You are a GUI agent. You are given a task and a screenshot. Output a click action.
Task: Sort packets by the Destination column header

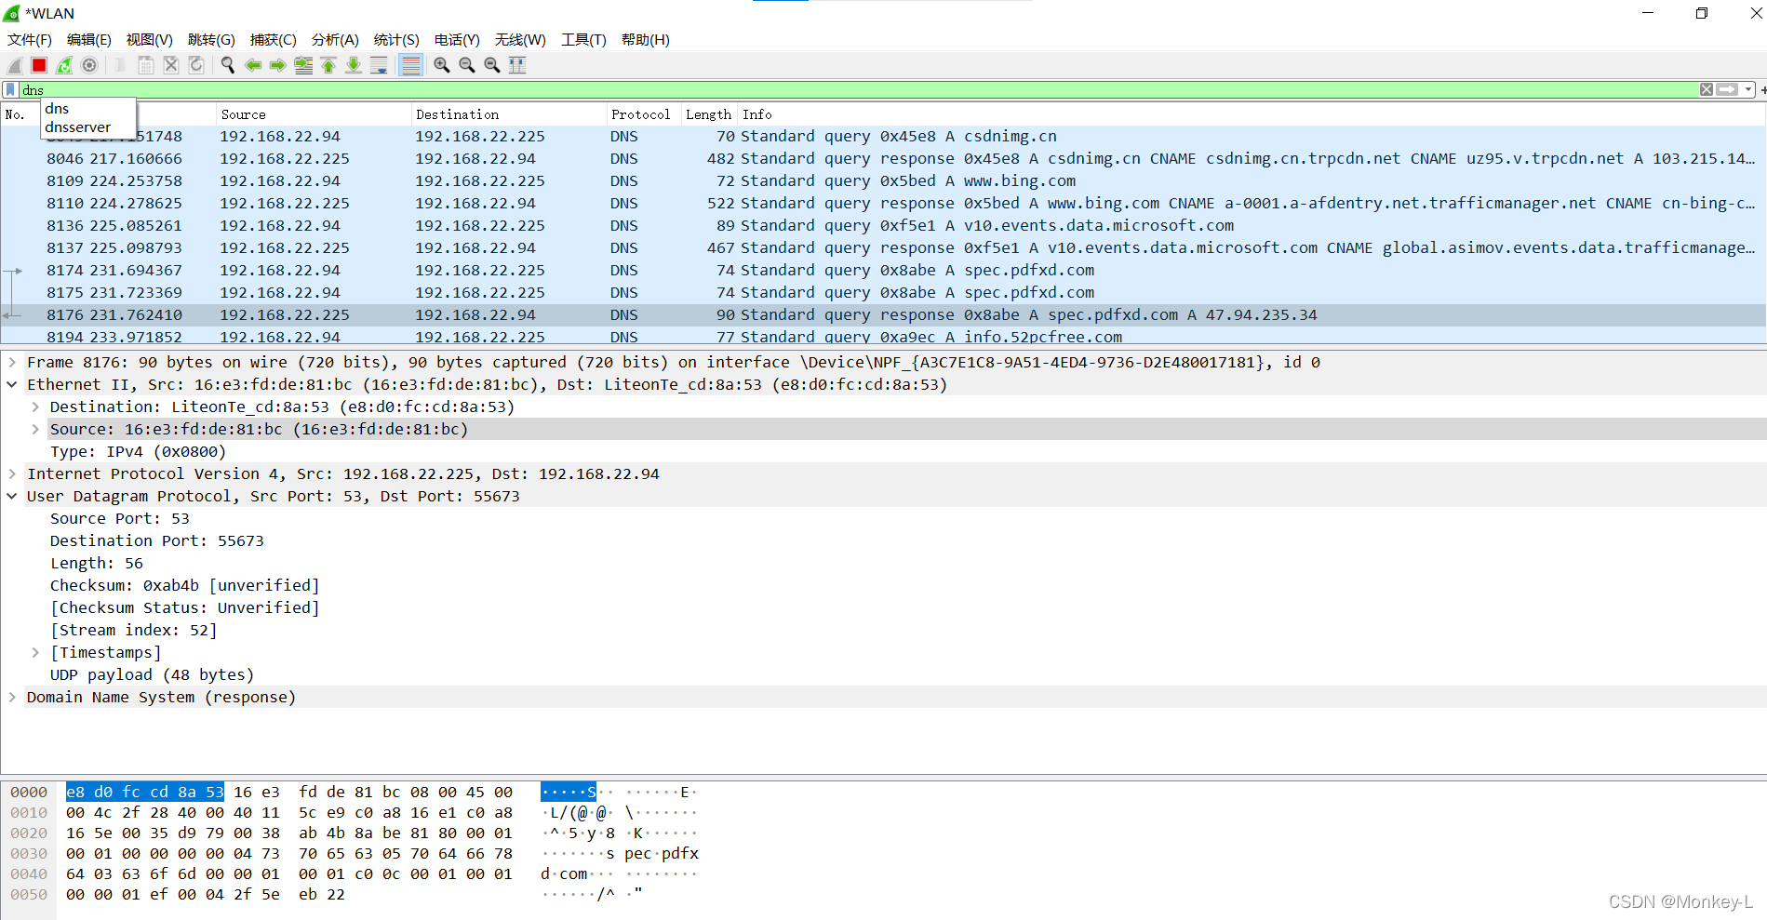[x=508, y=114]
